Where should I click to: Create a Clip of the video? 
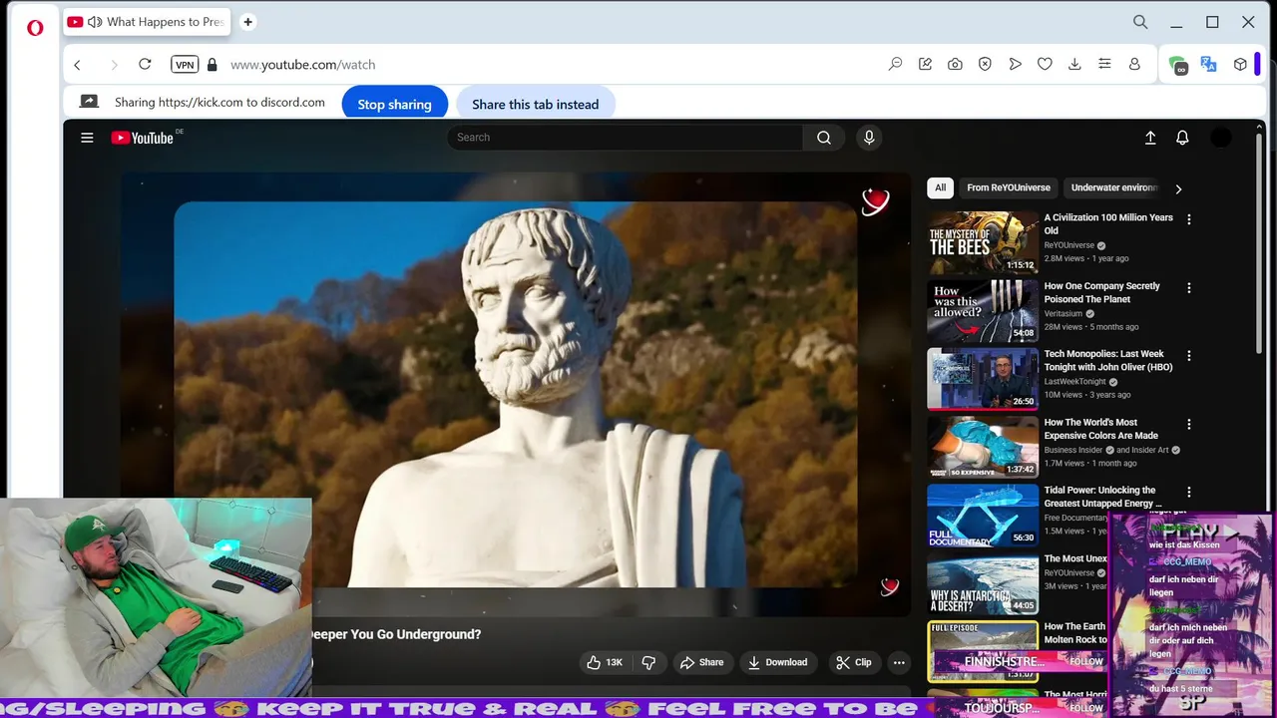pos(853,662)
